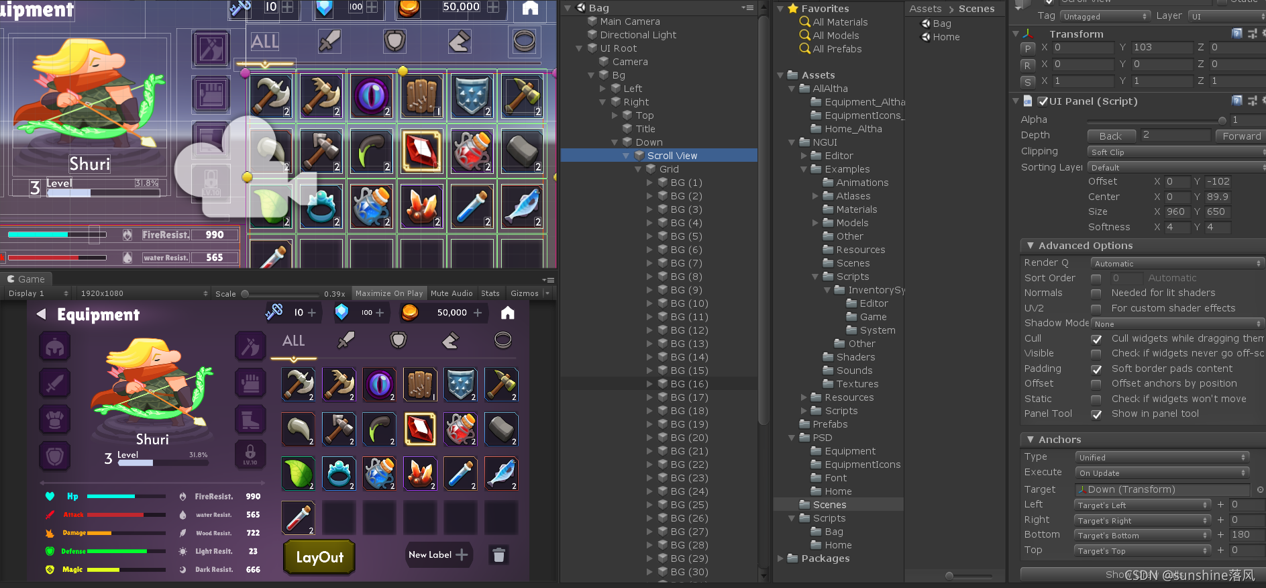Select the white horn item in Game view
The width and height of the screenshot is (1266, 588).
298,429
